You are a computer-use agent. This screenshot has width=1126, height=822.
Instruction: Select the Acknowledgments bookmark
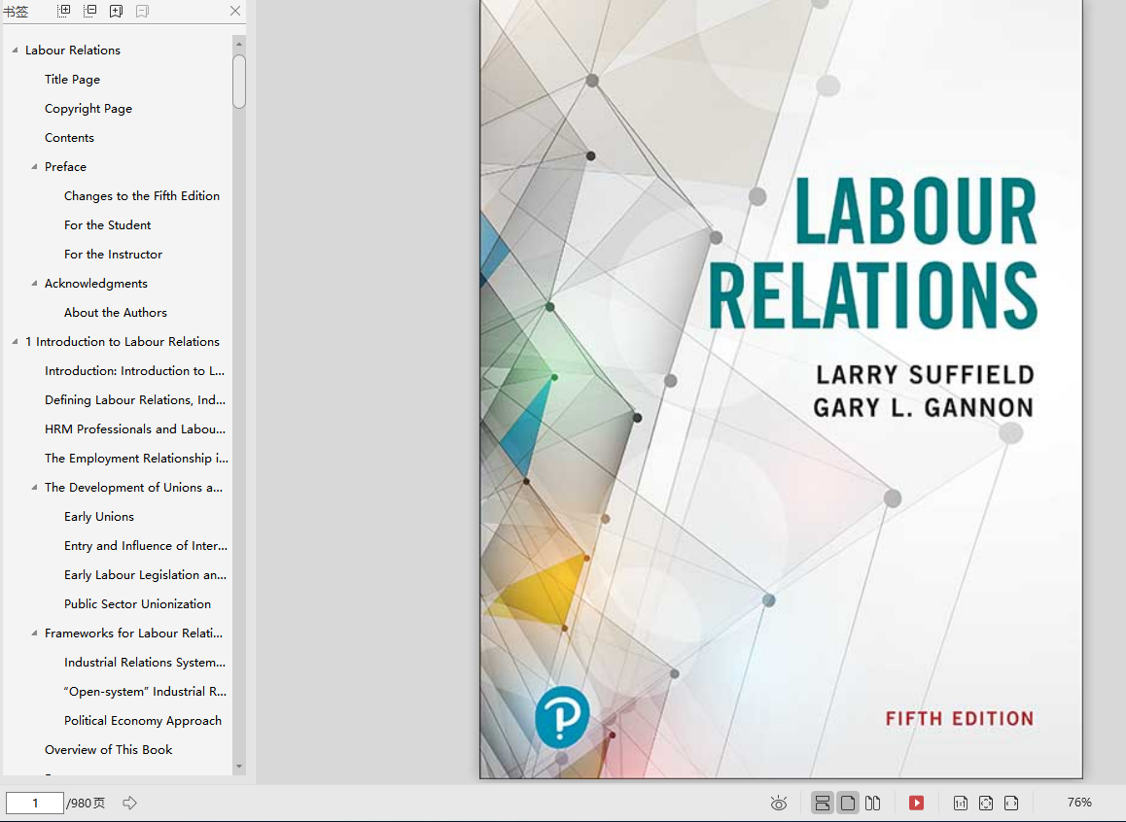tap(95, 284)
